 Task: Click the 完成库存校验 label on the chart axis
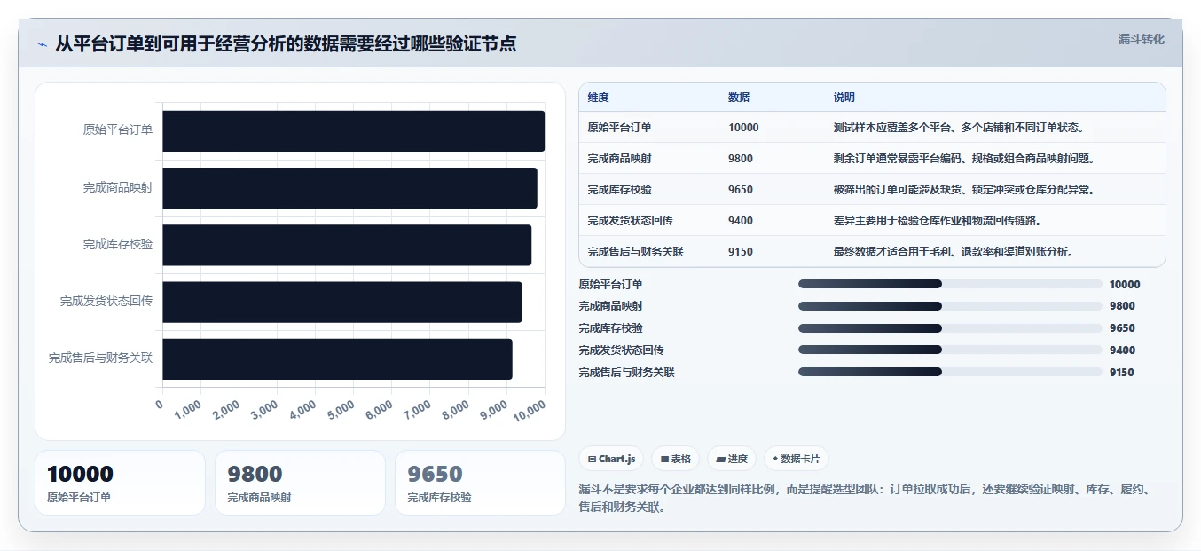pos(118,245)
